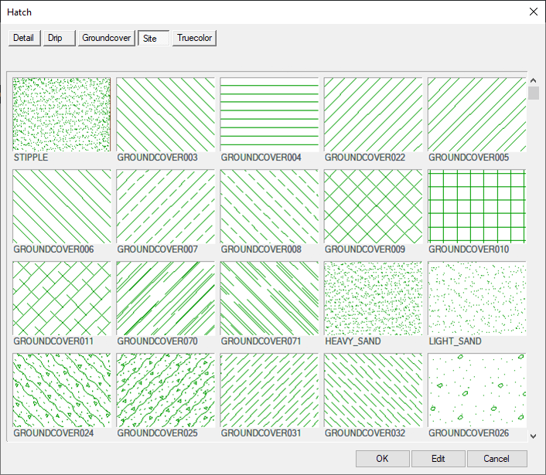Choose the HEAVY_SAND pattern swatch
Screen dimensions: 546x475
(x=373, y=298)
